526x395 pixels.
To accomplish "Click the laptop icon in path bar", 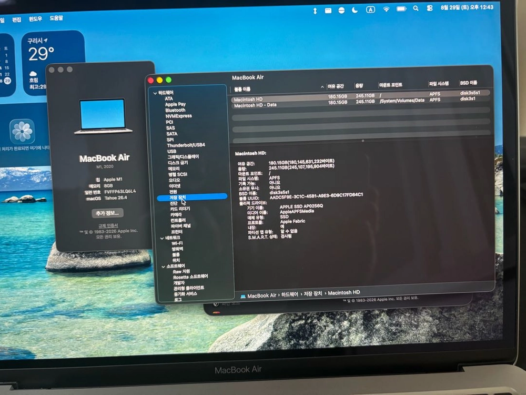I will pos(243,296).
